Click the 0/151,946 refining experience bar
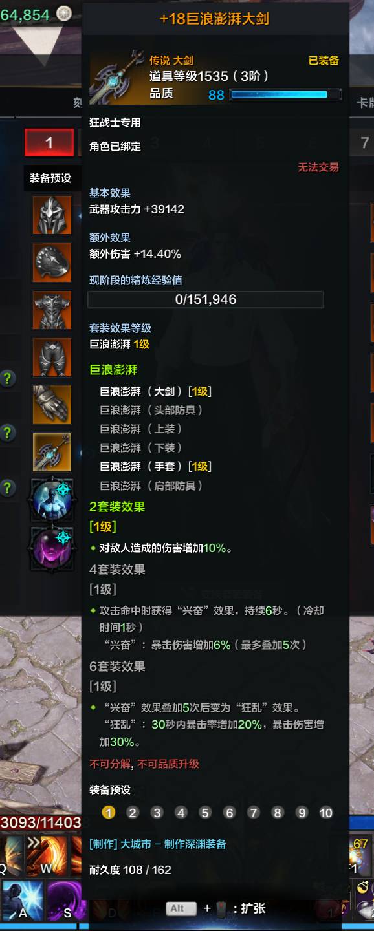Image resolution: width=374 pixels, height=931 pixels. pyautogui.click(x=206, y=299)
